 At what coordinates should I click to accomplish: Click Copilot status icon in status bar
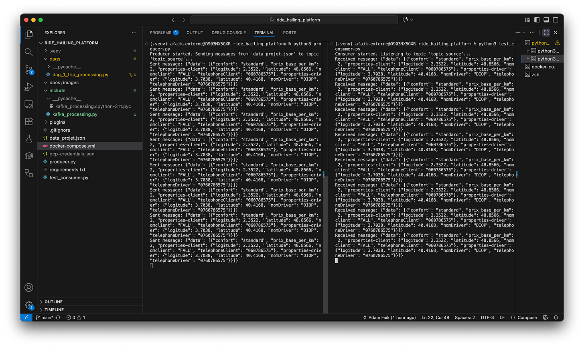[x=545, y=317]
